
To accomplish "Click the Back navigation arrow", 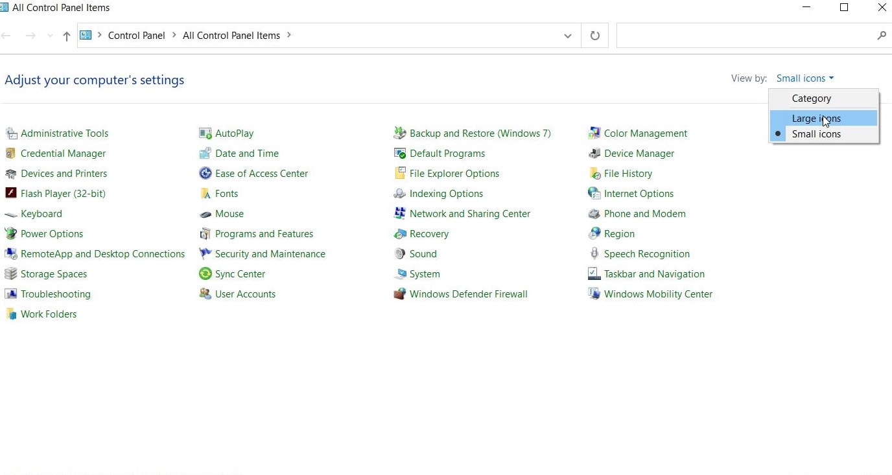I will click(6, 36).
